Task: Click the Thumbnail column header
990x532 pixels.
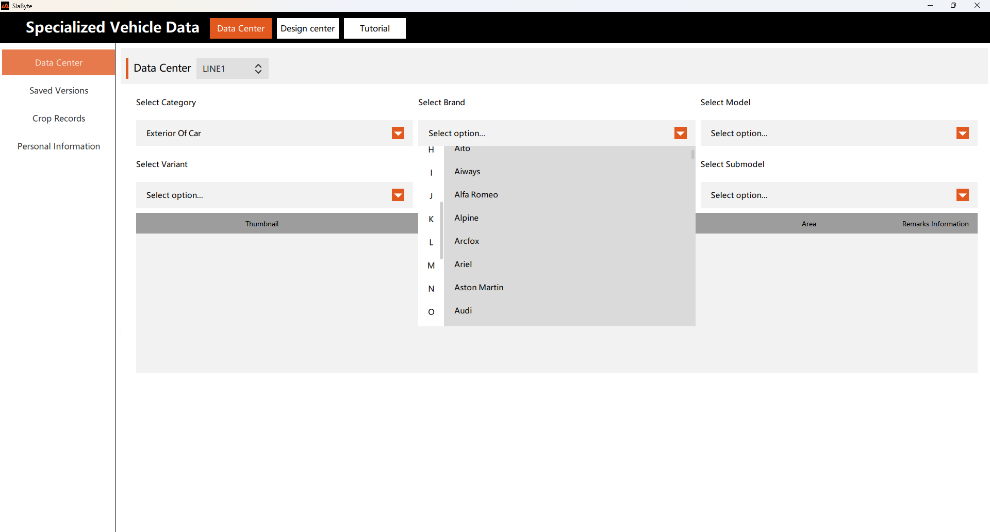Action: point(262,224)
